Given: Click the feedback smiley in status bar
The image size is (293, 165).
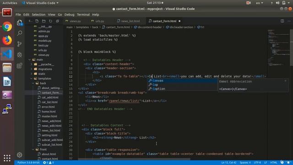Looking at the screenshot, I should 282,162.
